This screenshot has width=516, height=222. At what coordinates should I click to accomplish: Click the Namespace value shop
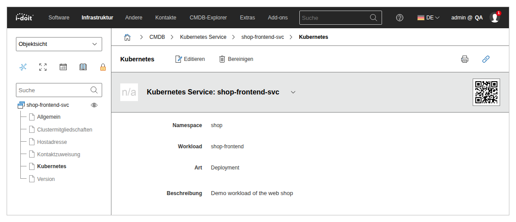pos(217,125)
